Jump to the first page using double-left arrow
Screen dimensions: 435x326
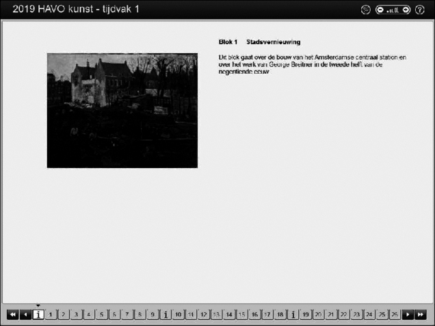[x=13, y=314]
